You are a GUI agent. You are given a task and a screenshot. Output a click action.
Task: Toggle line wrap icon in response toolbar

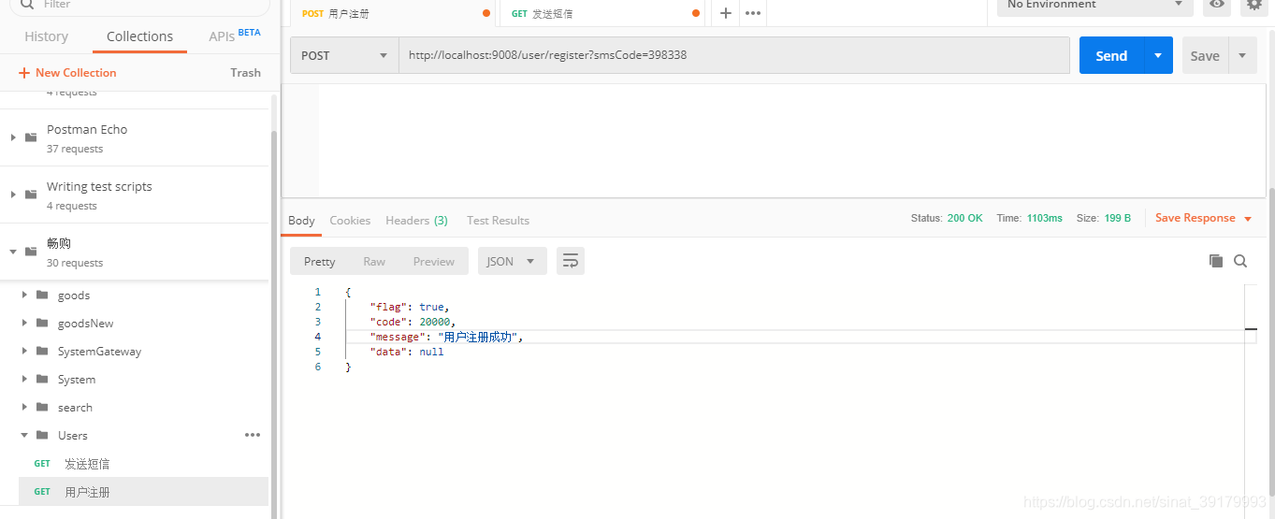click(571, 261)
